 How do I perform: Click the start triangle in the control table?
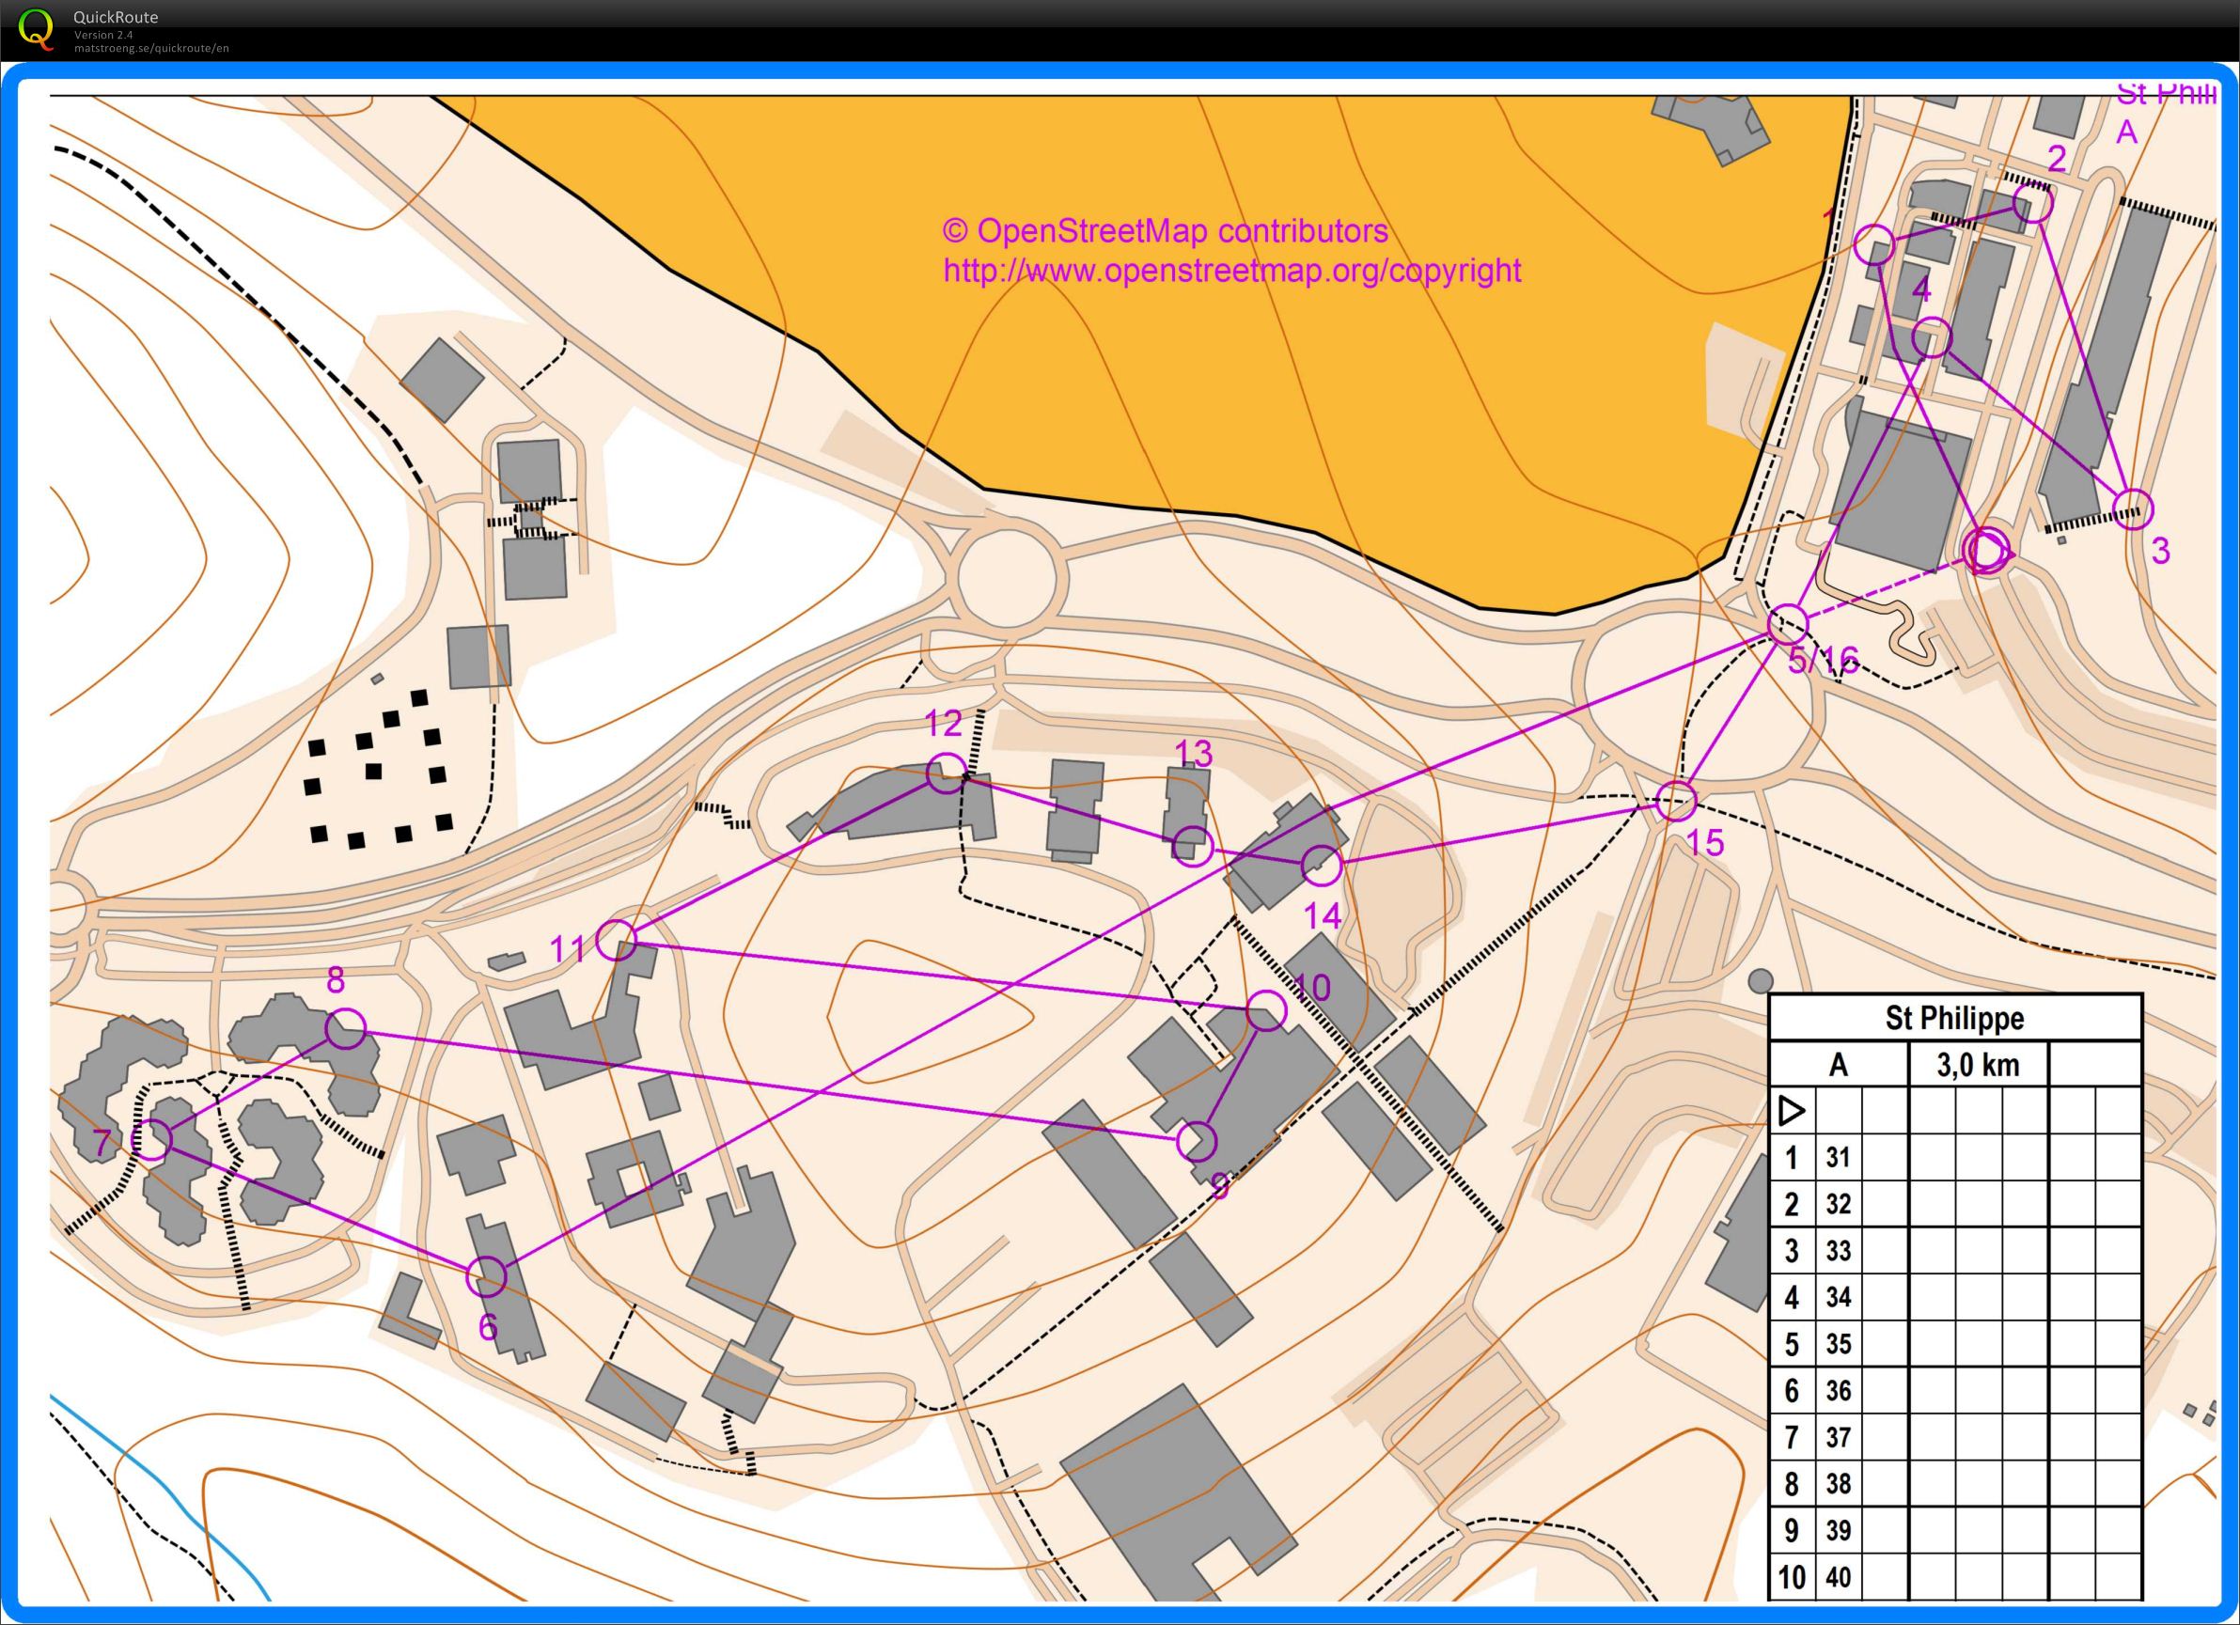(1792, 1111)
